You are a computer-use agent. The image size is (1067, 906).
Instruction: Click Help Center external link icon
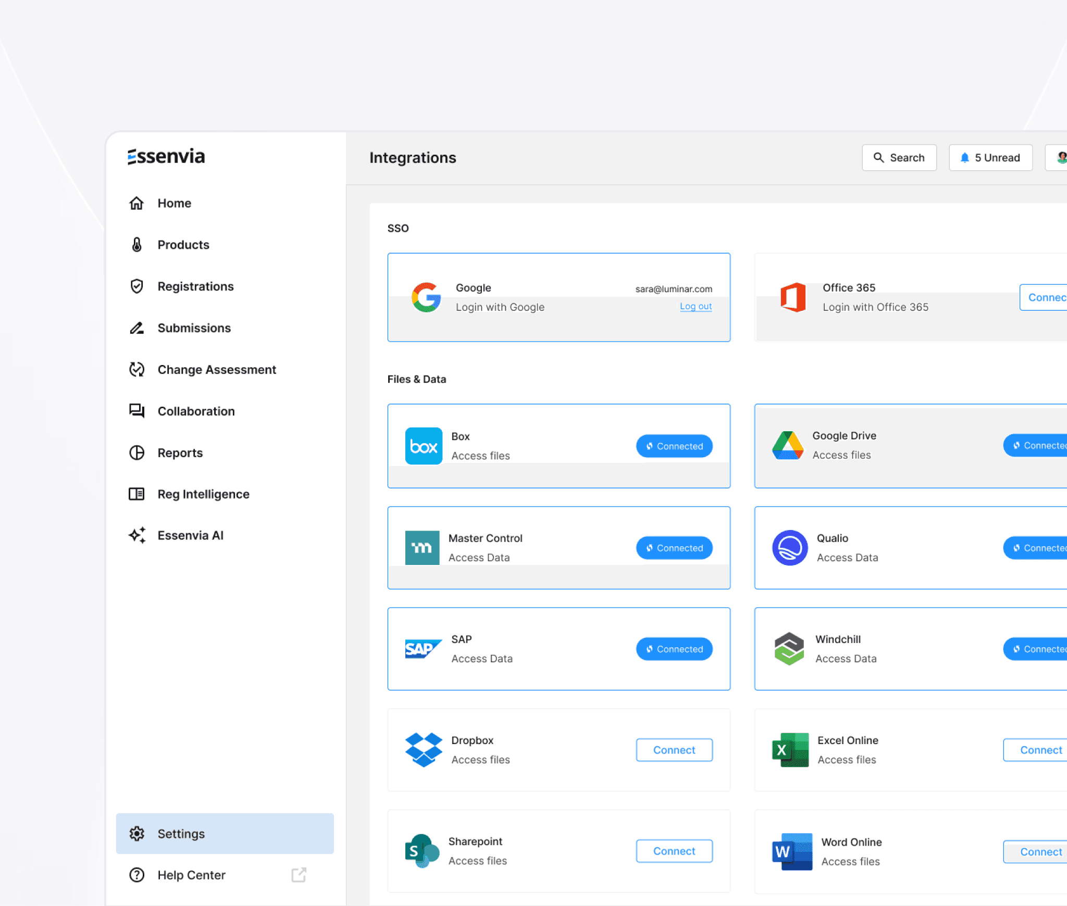click(x=299, y=875)
